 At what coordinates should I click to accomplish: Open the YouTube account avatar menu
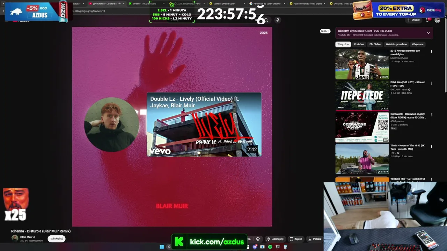[437, 20]
